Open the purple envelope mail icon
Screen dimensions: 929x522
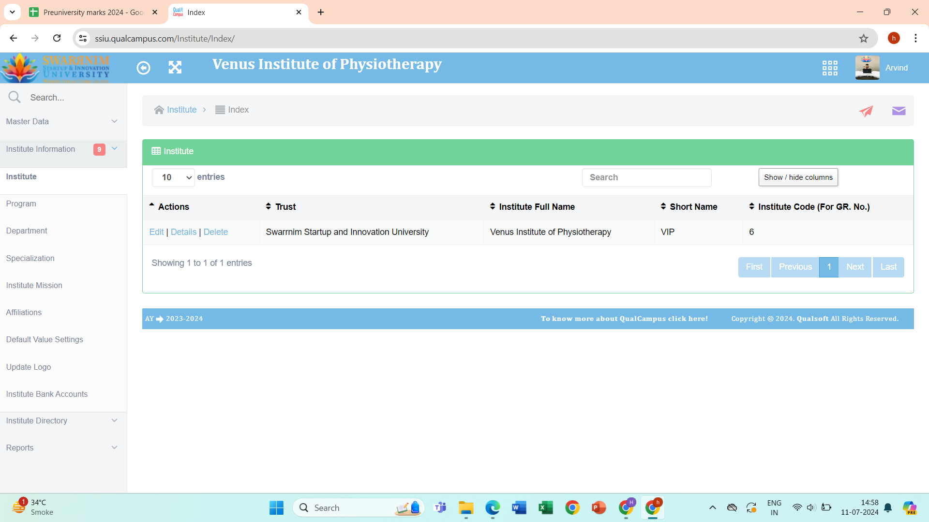click(899, 111)
